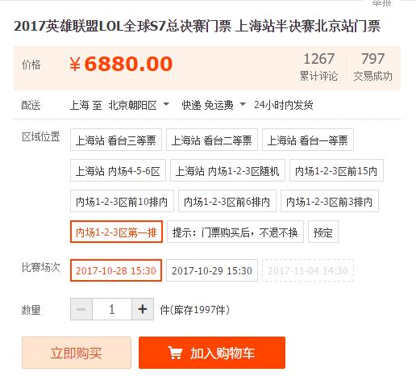Image resolution: width=416 pixels, height=389 pixels.
Task: Choose 内场1-2-3区前3排内 seating
Action: tap(330, 201)
